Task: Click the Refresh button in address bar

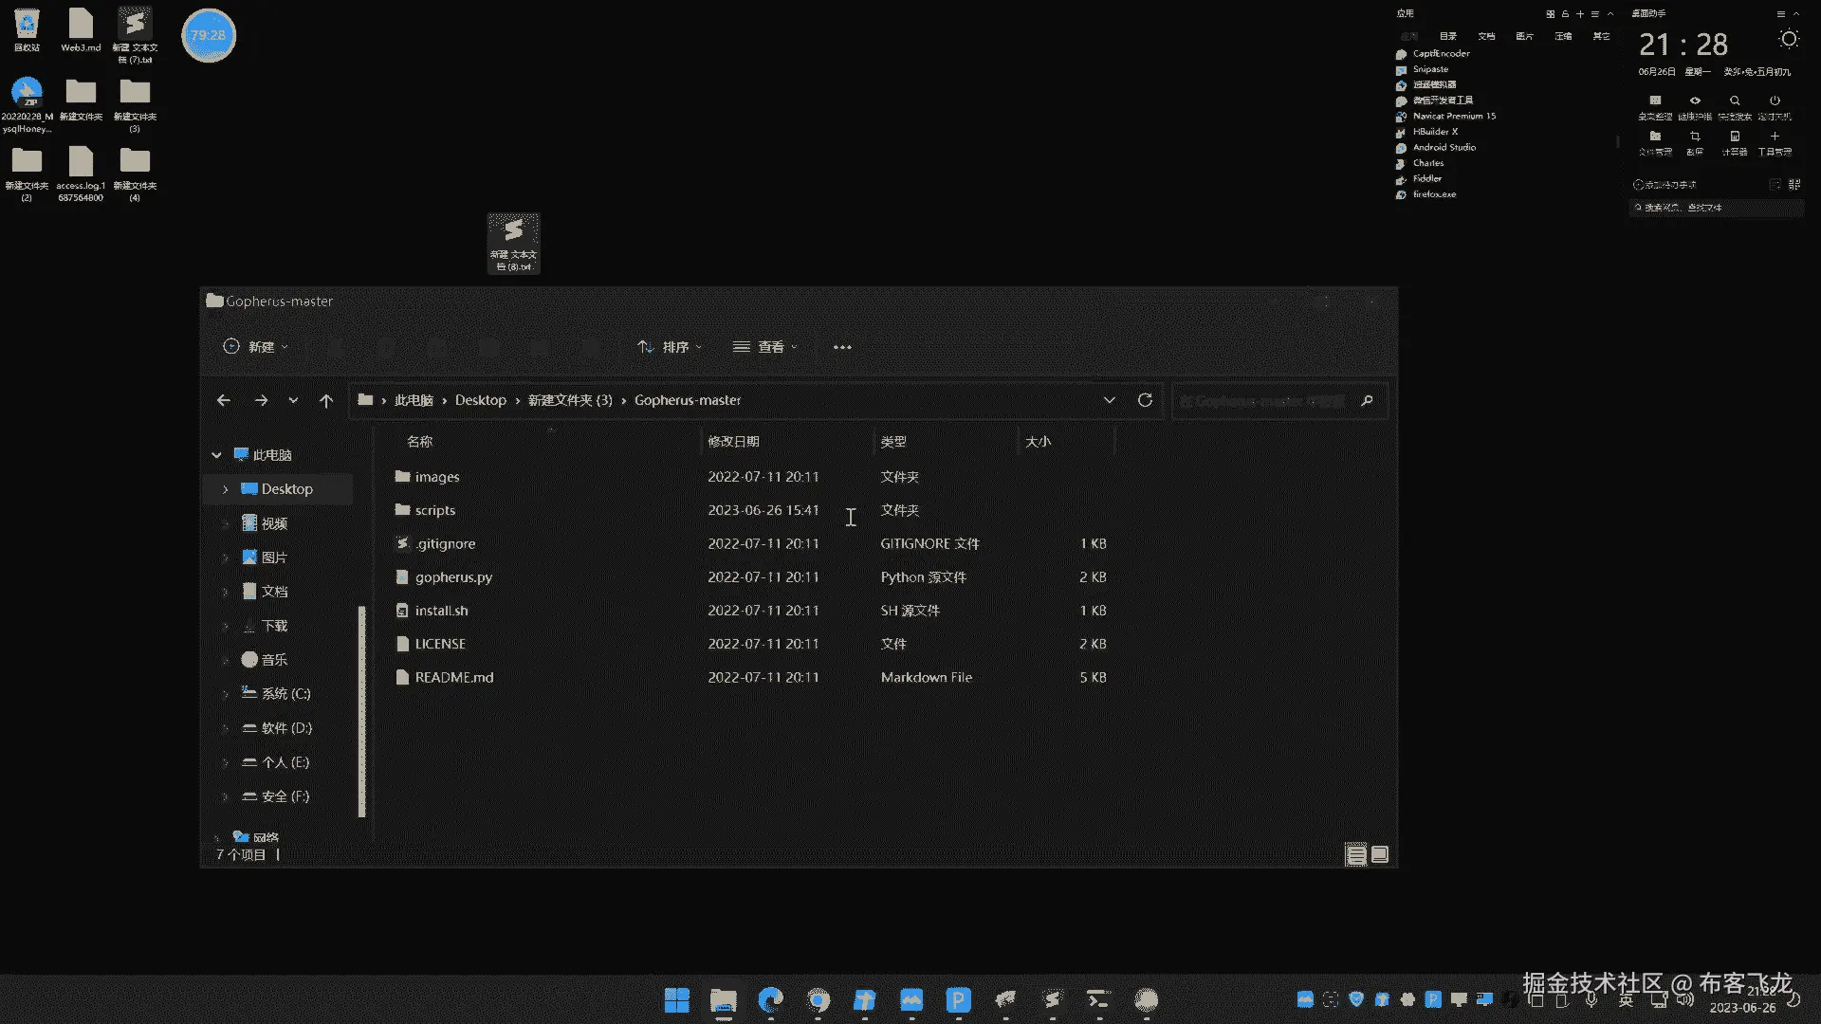Action: [x=1145, y=400]
